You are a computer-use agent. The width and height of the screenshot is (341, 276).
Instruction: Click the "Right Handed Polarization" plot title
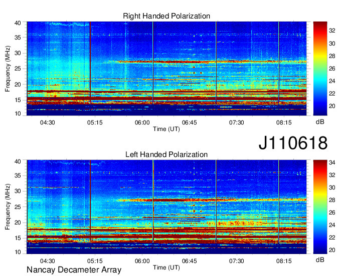tap(166, 16)
